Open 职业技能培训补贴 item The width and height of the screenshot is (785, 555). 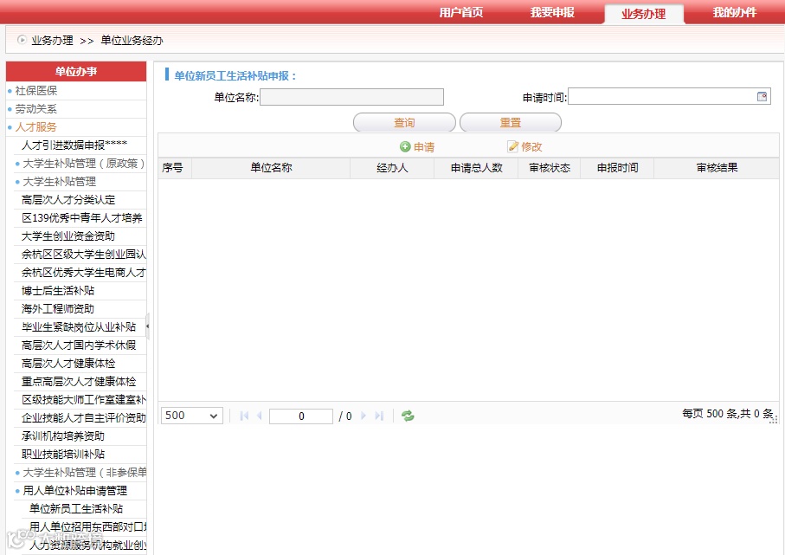point(63,454)
